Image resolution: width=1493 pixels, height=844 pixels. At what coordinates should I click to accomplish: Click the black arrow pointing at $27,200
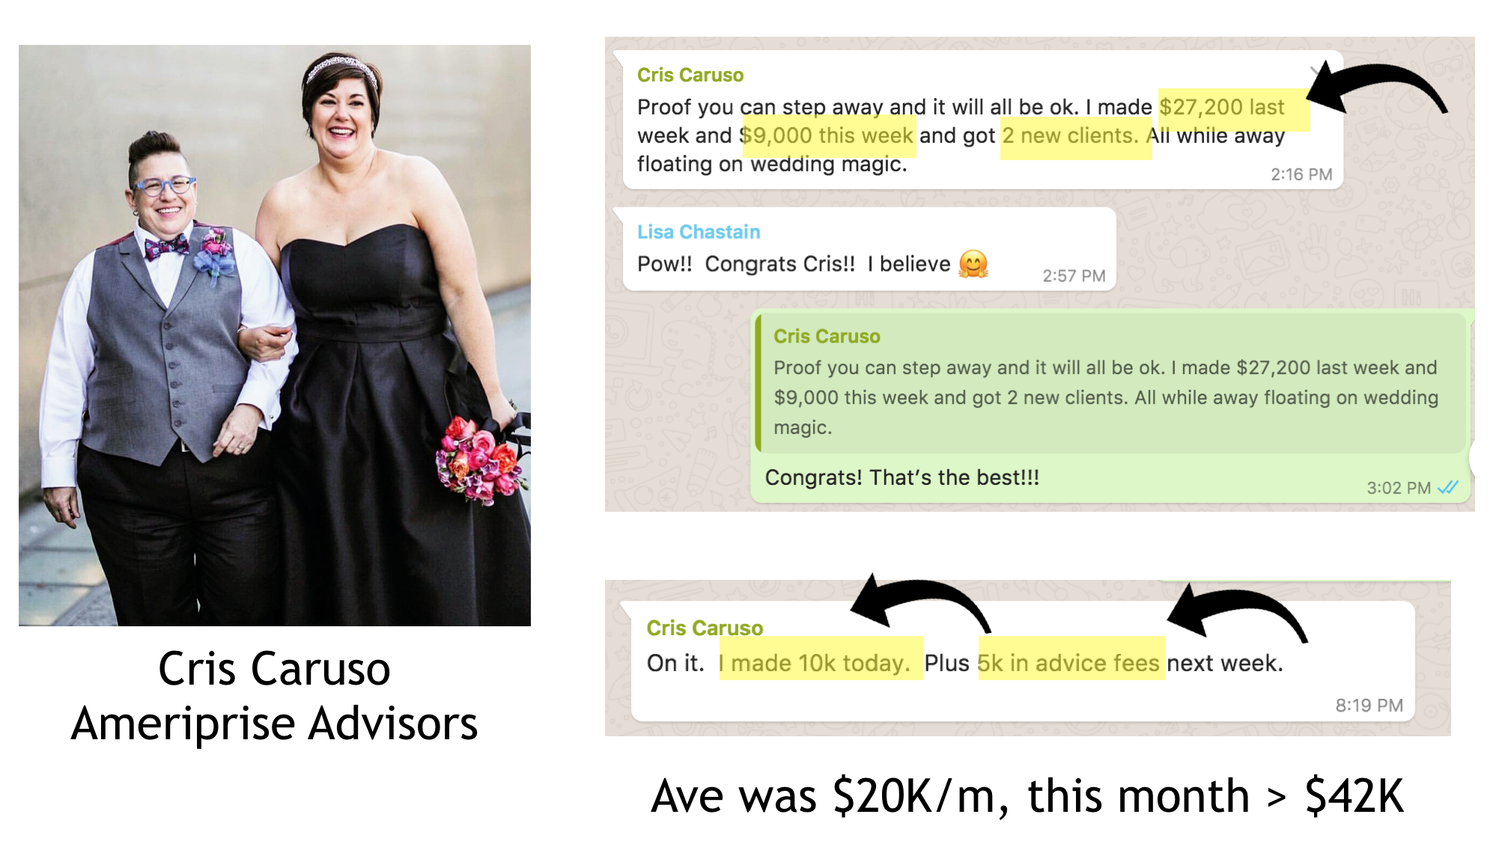(1378, 87)
